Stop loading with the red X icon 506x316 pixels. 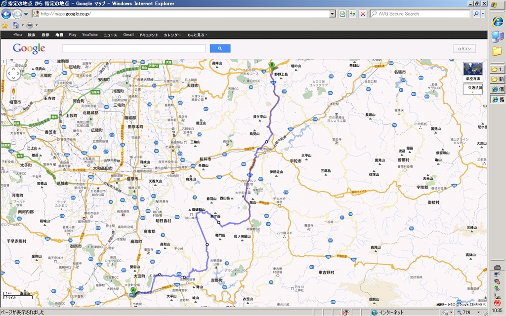coord(363,14)
